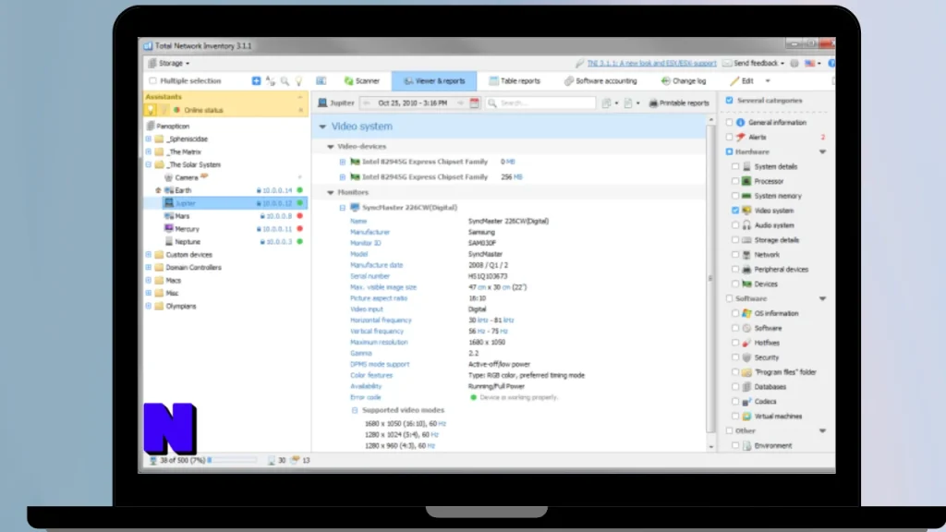Toggle the Several categories checkbox
The width and height of the screenshot is (946, 532).
(730, 100)
